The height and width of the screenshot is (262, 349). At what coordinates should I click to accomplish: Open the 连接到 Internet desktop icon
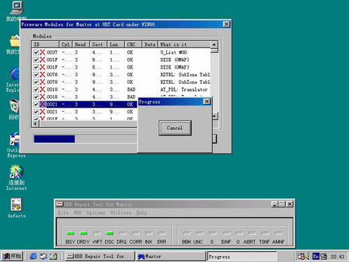click(16, 177)
